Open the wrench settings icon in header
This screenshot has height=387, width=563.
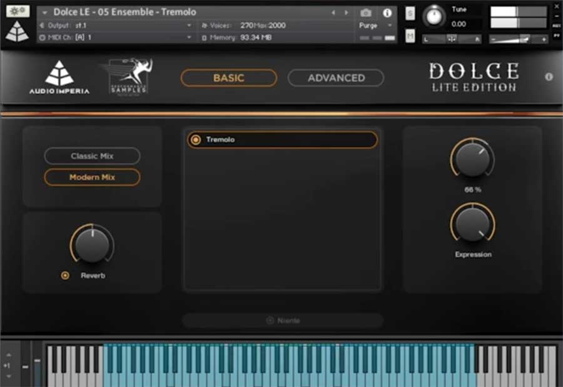pos(18,11)
